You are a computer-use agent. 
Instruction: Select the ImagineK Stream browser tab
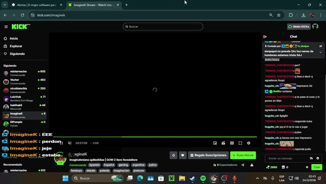(x=93, y=5)
